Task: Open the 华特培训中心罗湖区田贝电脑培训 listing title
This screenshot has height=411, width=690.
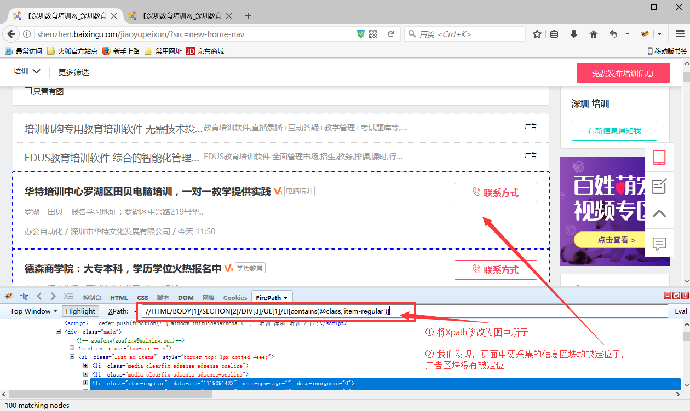Action: [x=148, y=191]
